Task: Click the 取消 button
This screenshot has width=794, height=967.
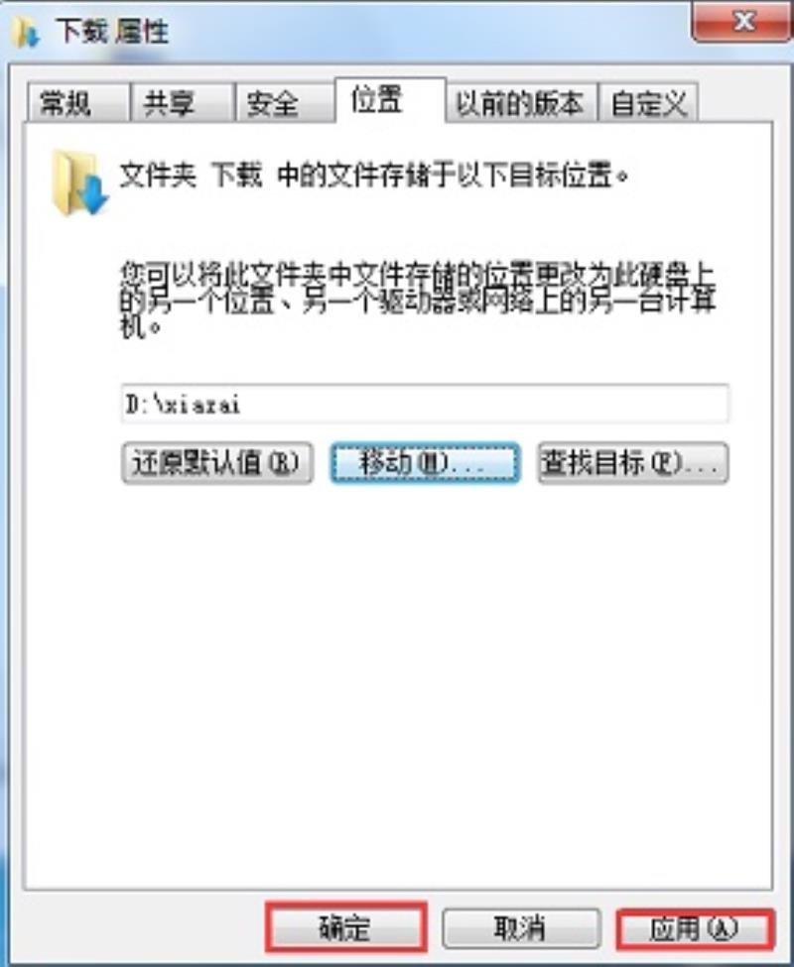Action: pos(521,927)
